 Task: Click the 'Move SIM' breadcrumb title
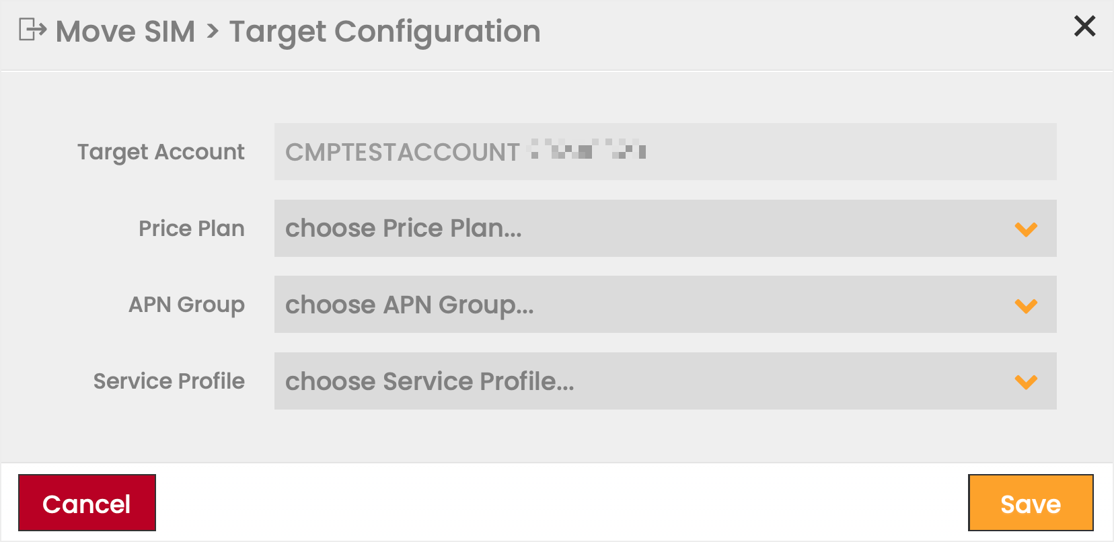click(125, 32)
